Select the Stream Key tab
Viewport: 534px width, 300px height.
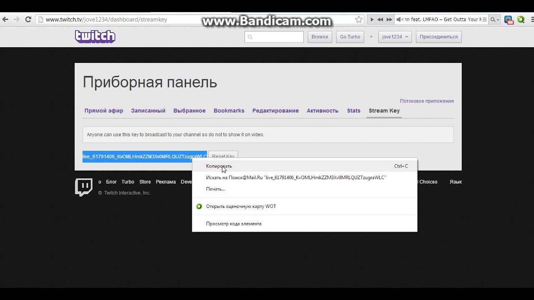pyautogui.click(x=384, y=111)
